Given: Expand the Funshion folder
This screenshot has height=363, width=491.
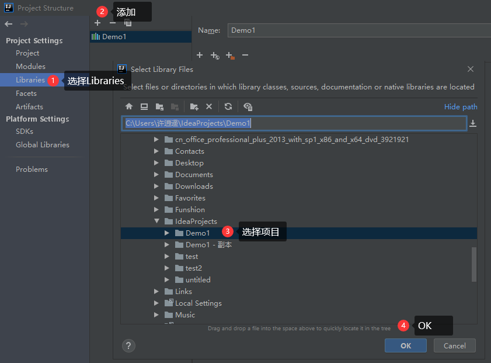Looking at the screenshot, I should click(x=156, y=209).
